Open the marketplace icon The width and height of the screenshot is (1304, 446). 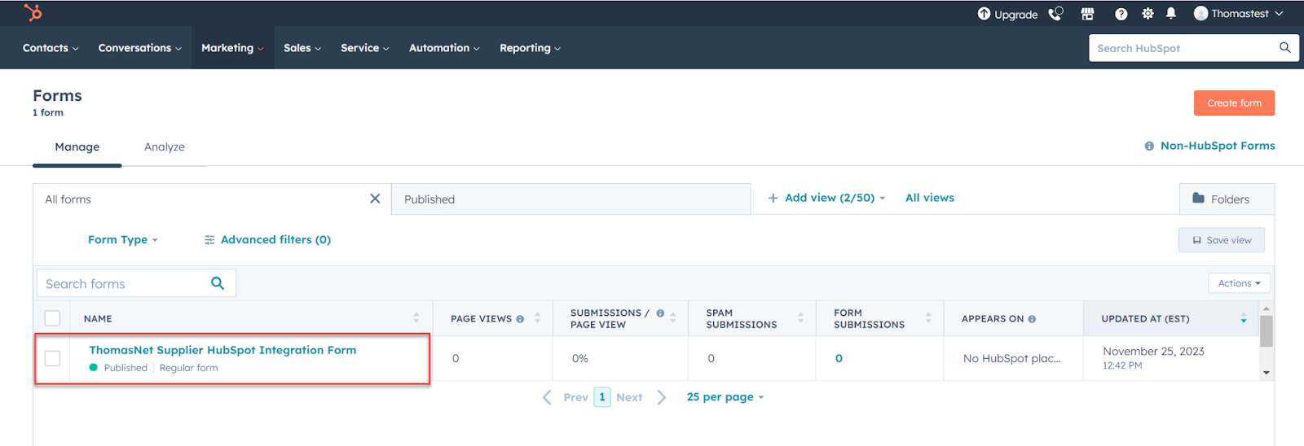point(1087,14)
